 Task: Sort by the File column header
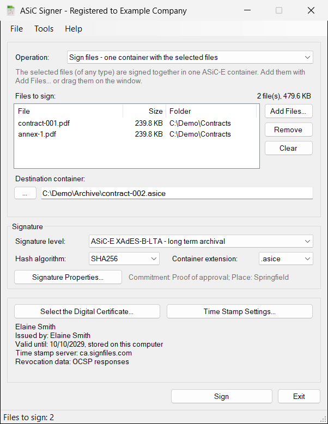point(69,111)
